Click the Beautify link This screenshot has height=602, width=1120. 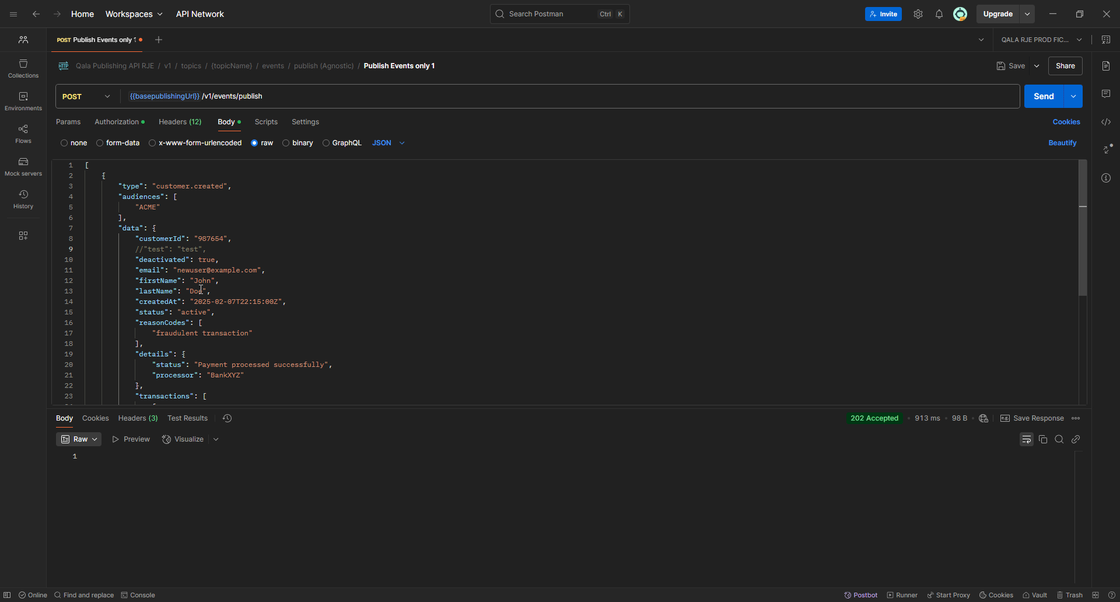tap(1062, 143)
